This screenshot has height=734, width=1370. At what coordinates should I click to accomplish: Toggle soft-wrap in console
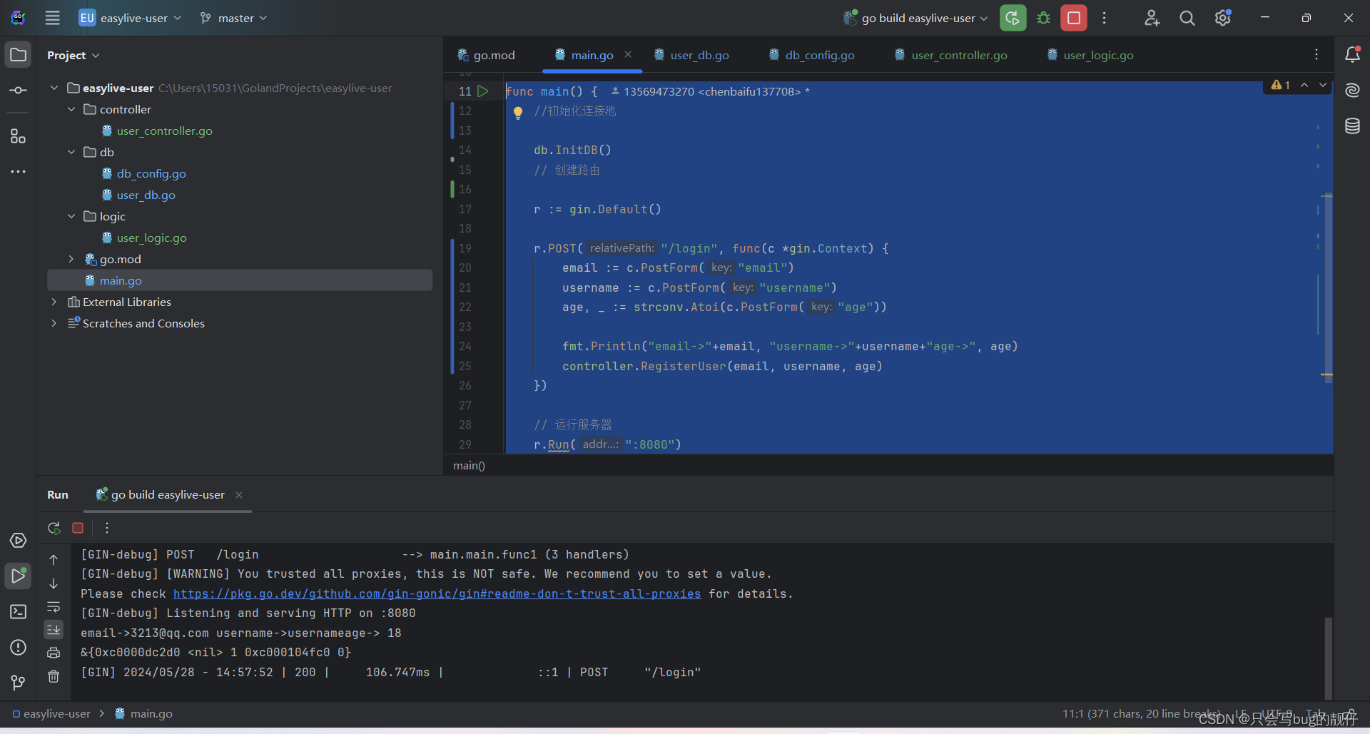[x=54, y=607]
